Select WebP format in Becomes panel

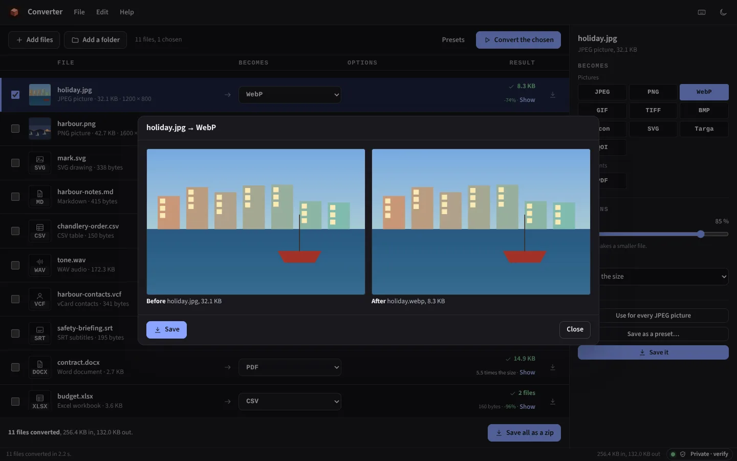[704, 92]
